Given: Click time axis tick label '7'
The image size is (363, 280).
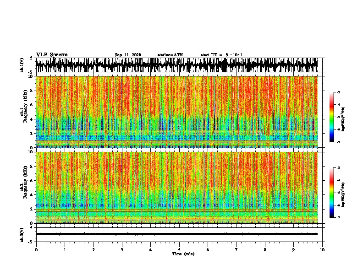Looking at the screenshot, I should 236,250.
